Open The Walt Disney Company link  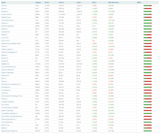coord(10,108)
